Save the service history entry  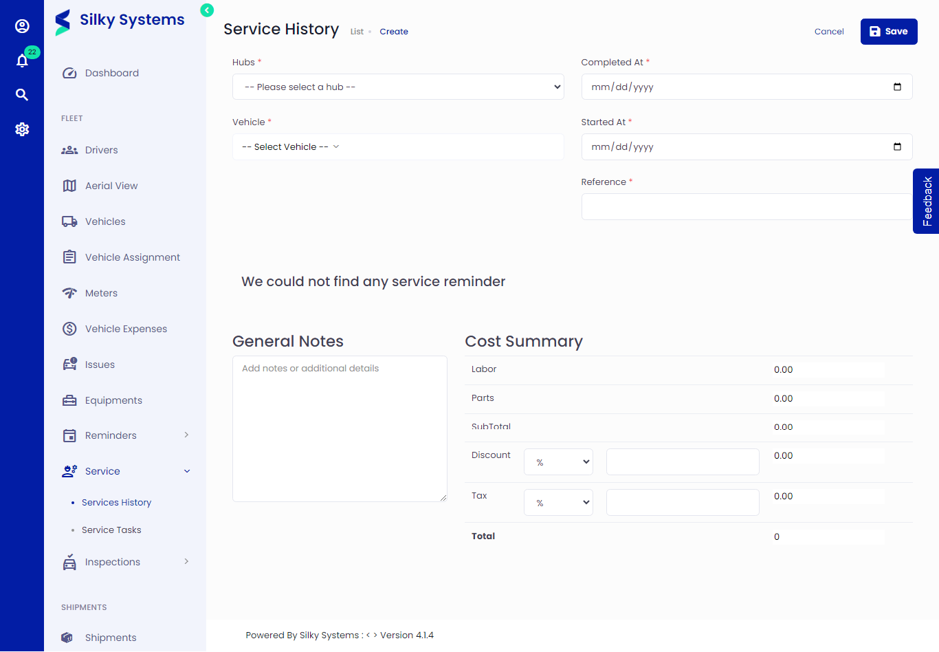click(889, 31)
